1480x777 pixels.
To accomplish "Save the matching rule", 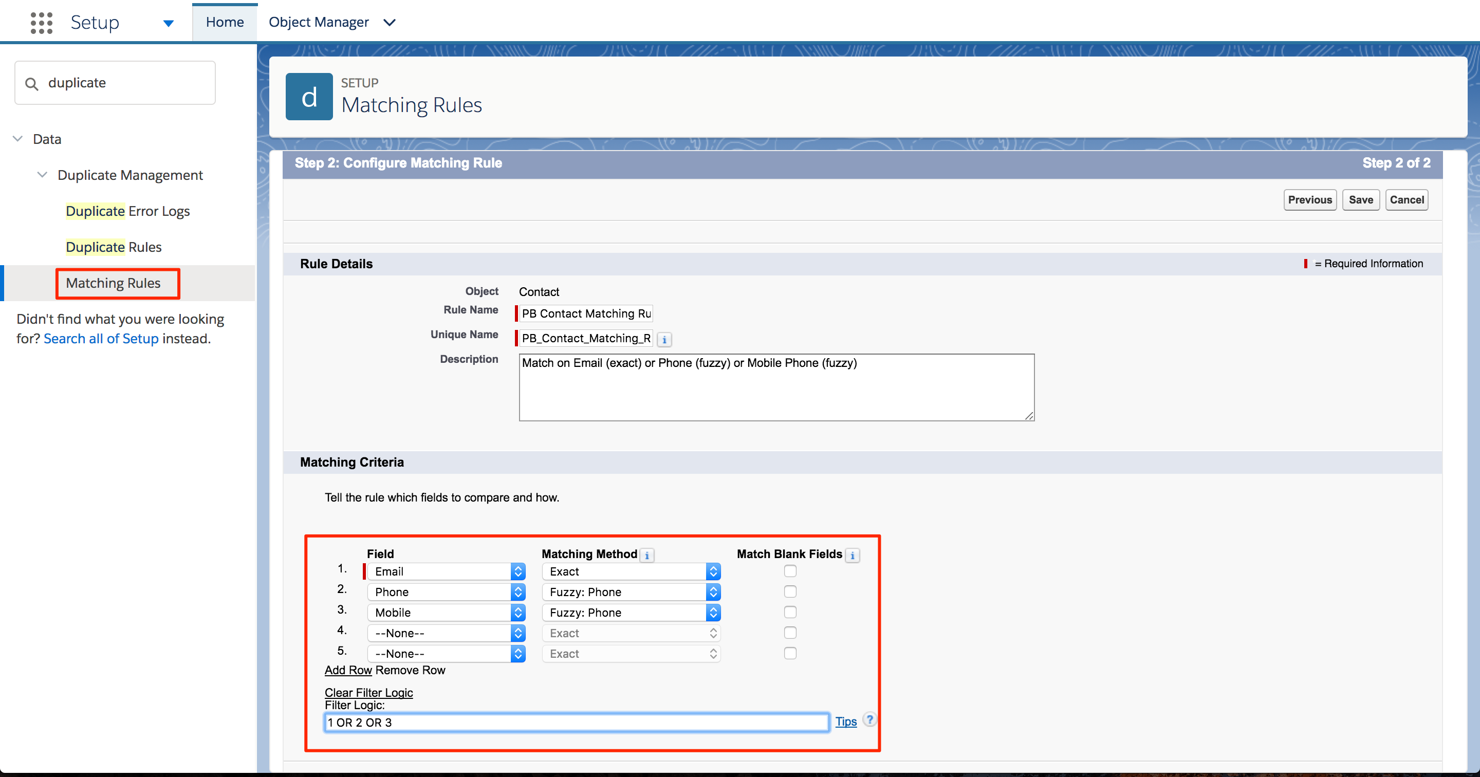I will [x=1360, y=199].
